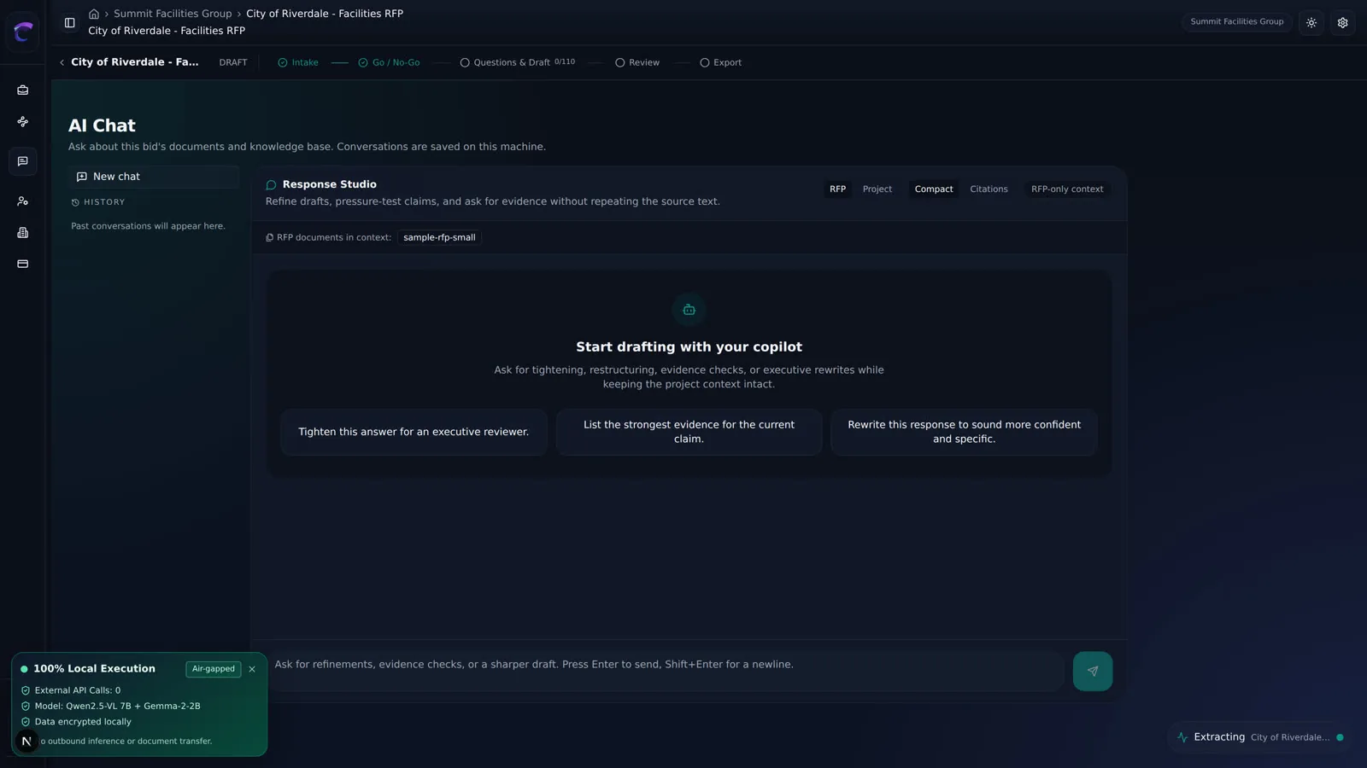Go to the Go / No-Go step
The height and width of the screenshot is (768, 1367).
[x=389, y=63]
